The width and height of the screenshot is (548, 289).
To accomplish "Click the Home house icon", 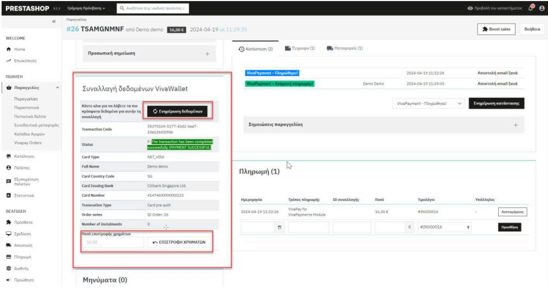I will coord(9,49).
